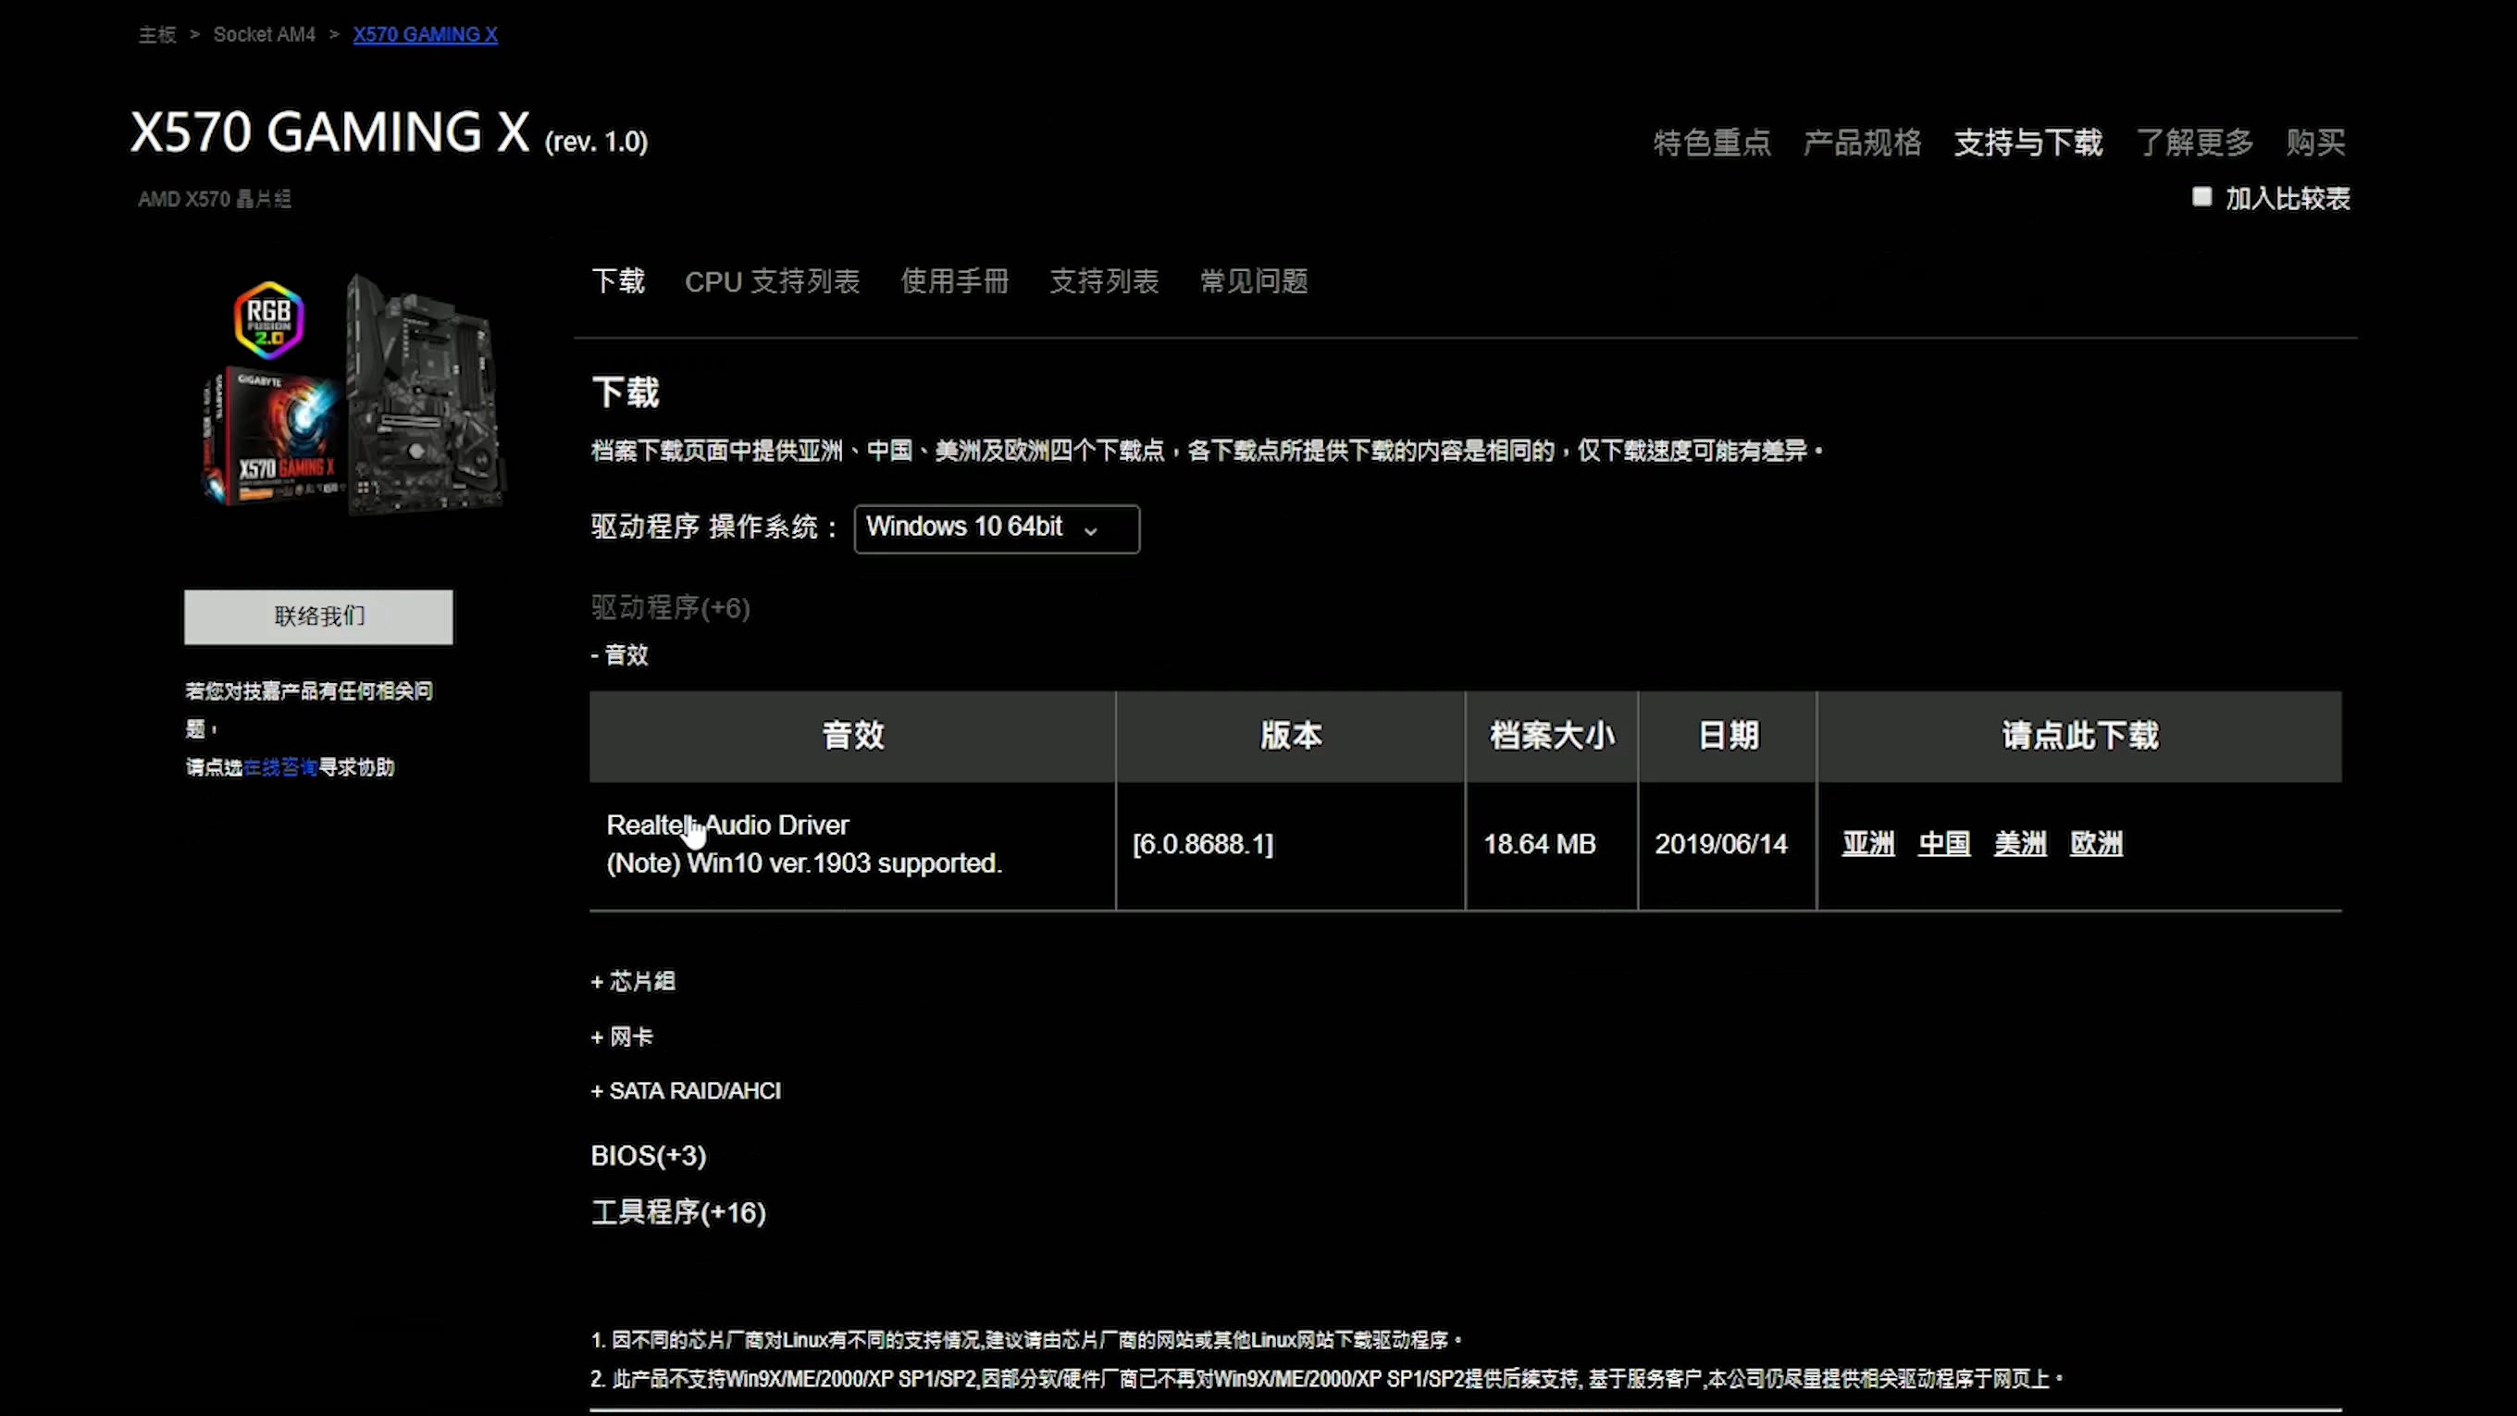This screenshot has height=1416, width=2517.
Task: Navigate to Socket AM4 in the breadcrumb
Action: pyautogui.click(x=264, y=34)
